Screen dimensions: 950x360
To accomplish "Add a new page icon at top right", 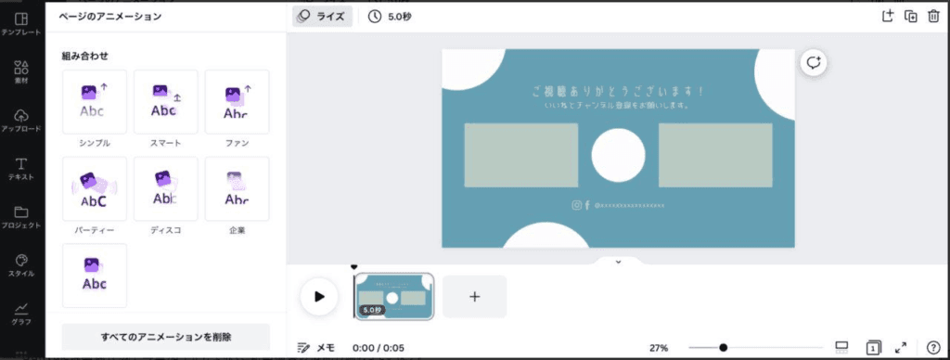I will click(x=888, y=17).
